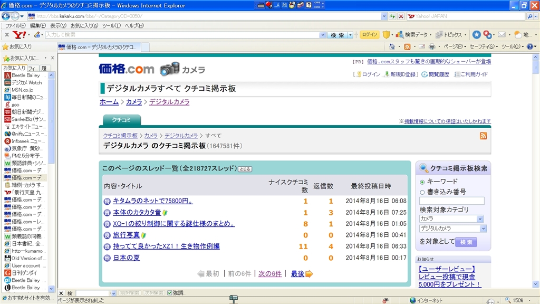This screenshot has height=304, width=540.
Task: Select the キーワード radio button
Action: [422, 182]
